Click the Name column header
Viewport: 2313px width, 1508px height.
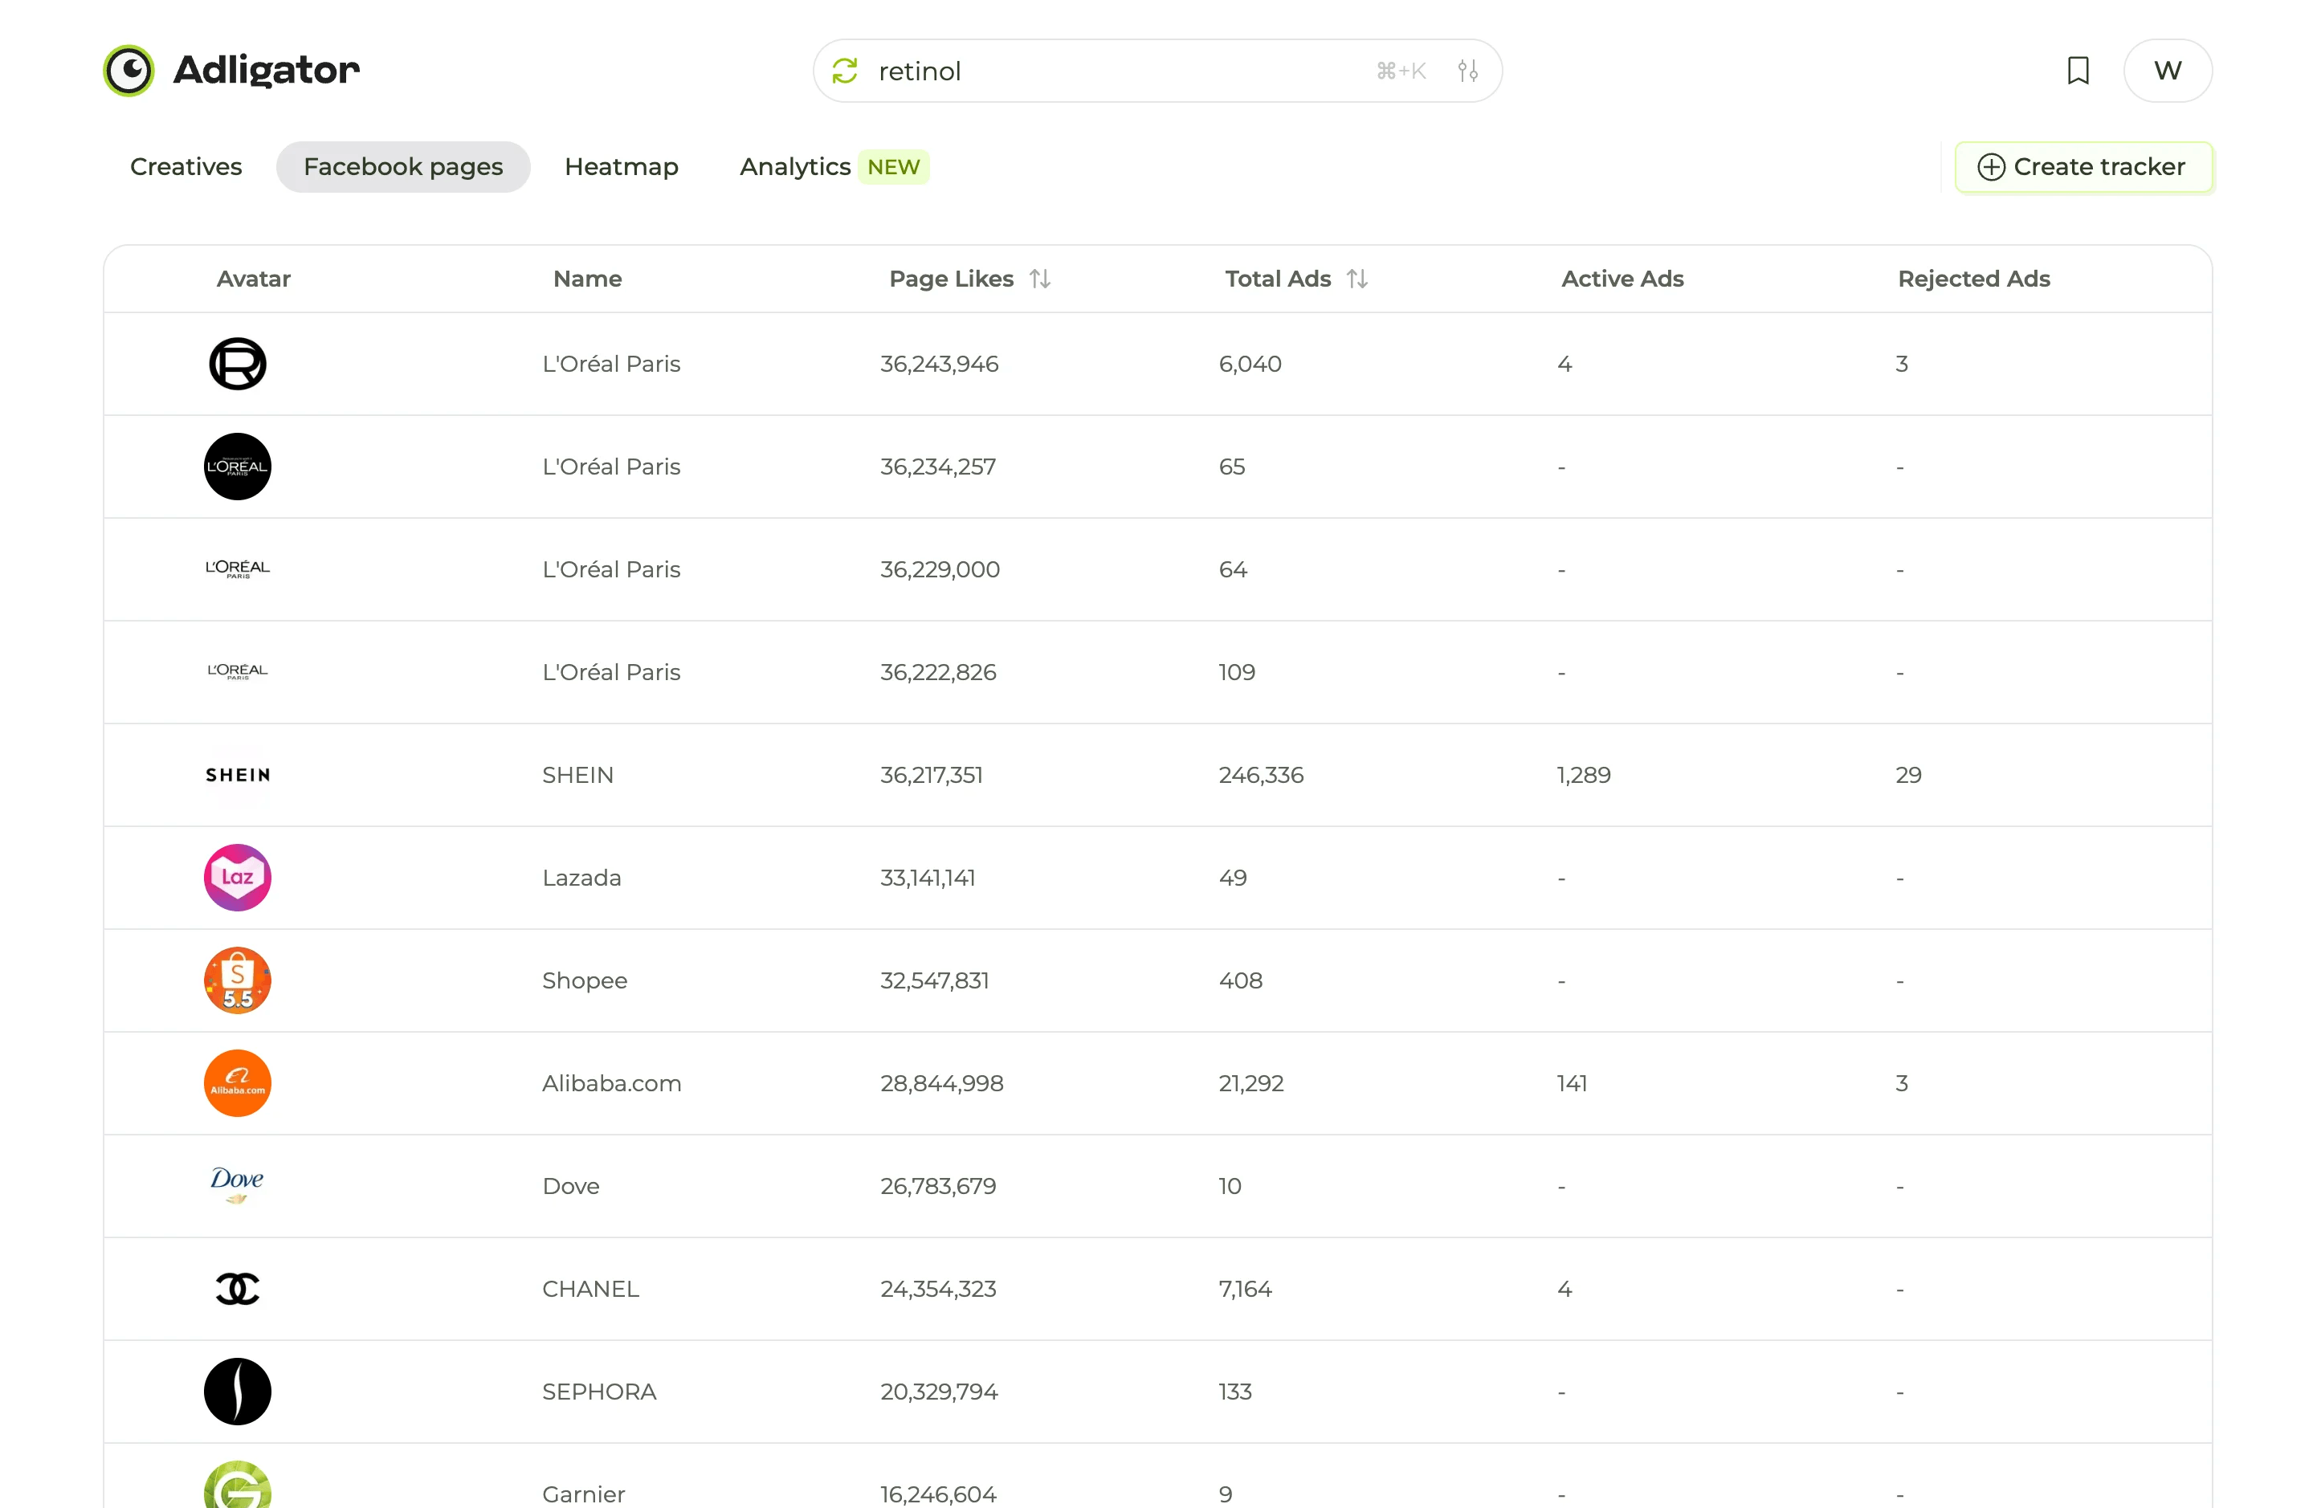pyautogui.click(x=587, y=279)
